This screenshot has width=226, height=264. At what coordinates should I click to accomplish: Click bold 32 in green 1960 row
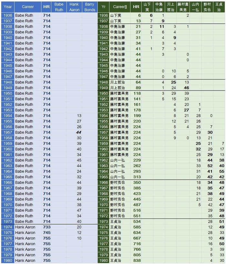(x=198, y=149)
